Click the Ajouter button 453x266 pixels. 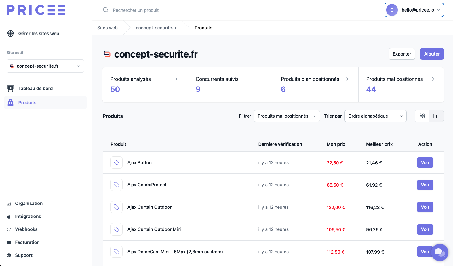[432, 54]
